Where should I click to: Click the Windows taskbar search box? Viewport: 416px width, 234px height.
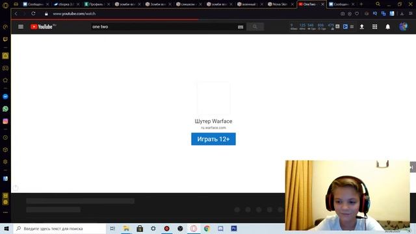click(x=59, y=228)
